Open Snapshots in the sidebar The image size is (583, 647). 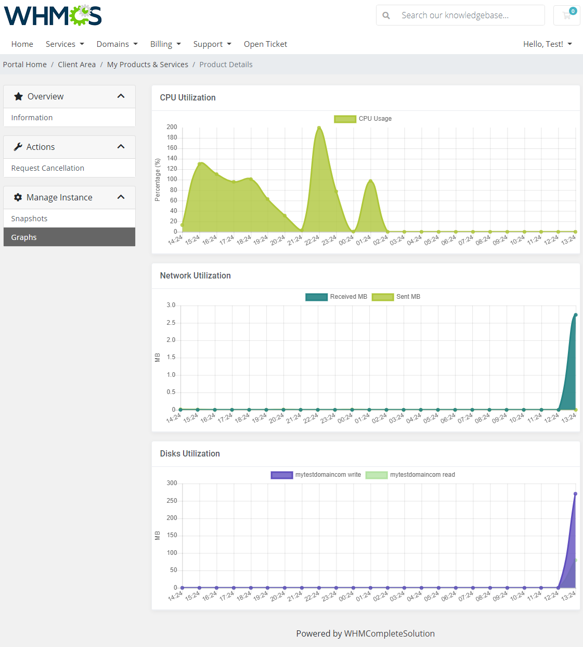pos(69,219)
